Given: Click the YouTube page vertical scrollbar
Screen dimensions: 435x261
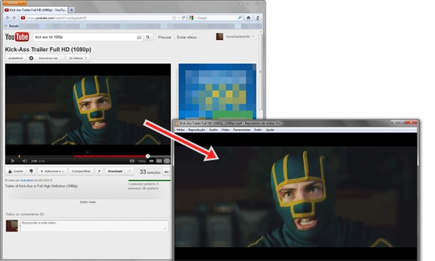Looking at the screenshot, I should (x=260, y=72).
